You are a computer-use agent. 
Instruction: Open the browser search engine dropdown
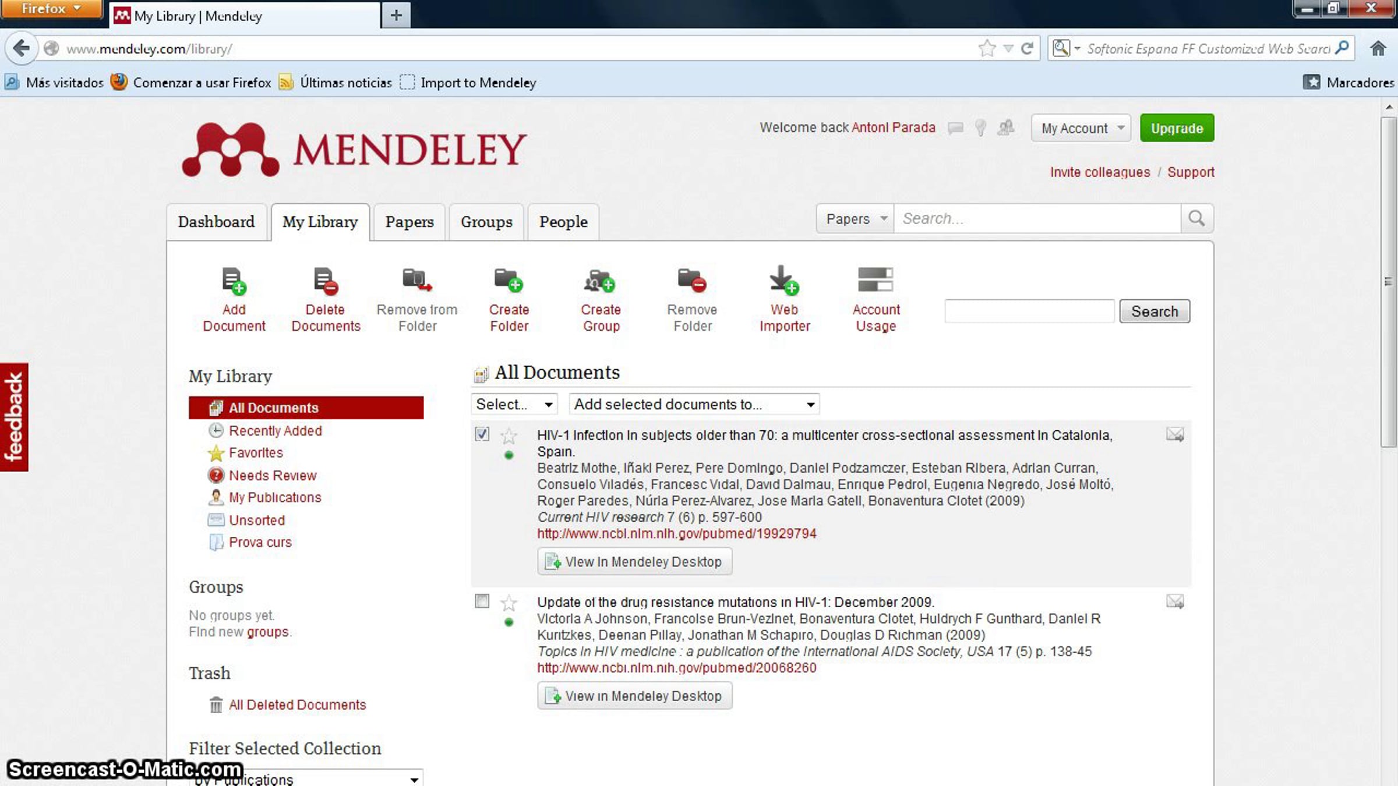tap(1065, 48)
